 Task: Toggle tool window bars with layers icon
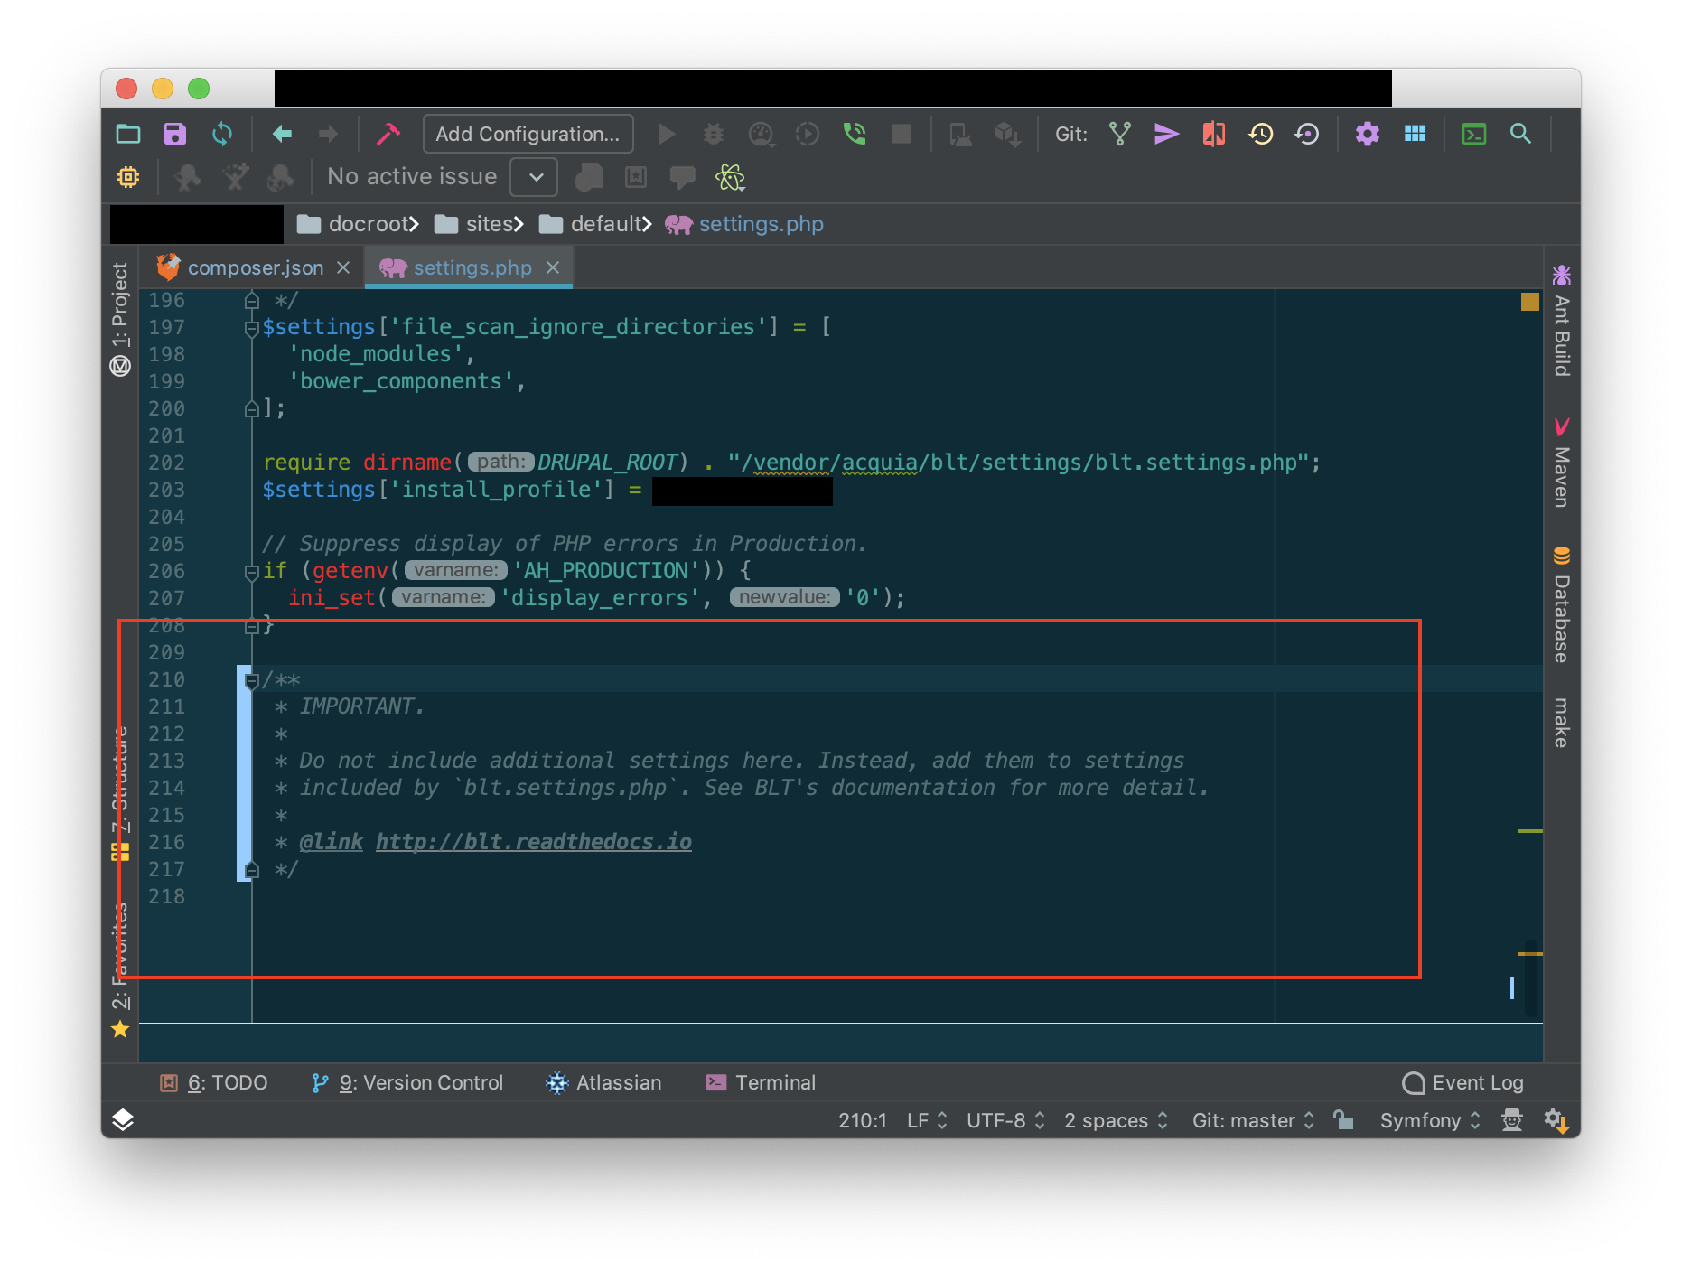123,1120
